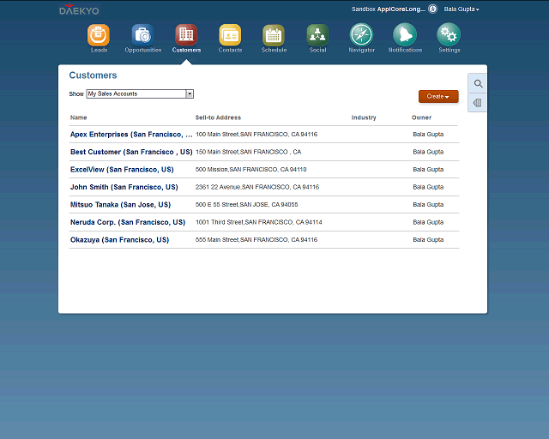Click the Owner column header
This screenshot has width=549, height=439.
coord(421,117)
